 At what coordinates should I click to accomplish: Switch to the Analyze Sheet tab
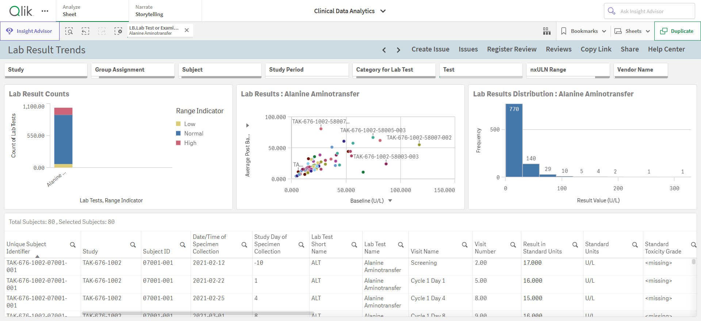tap(92, 11)
